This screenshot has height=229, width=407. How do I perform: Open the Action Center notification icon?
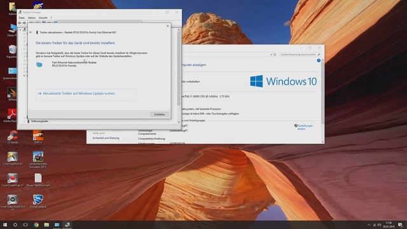[x=401, y=225]
